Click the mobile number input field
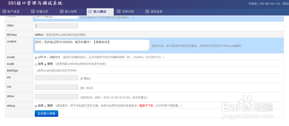Image resolution: width=289 pixels, height=126 pixels. 56,17
